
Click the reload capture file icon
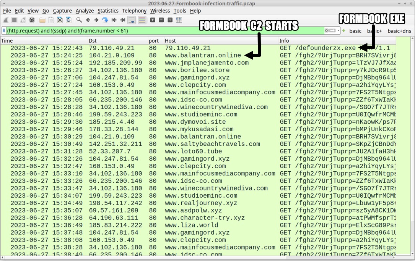tap(68, 20)
